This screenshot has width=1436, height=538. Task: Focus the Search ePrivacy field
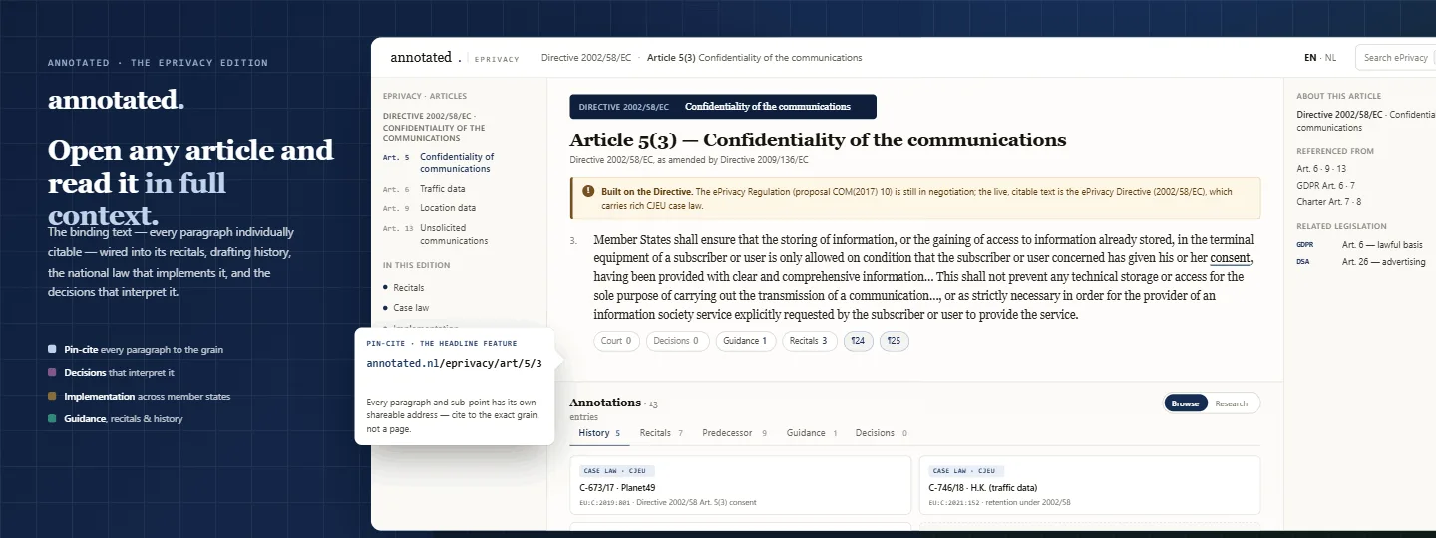[1396, 58]
